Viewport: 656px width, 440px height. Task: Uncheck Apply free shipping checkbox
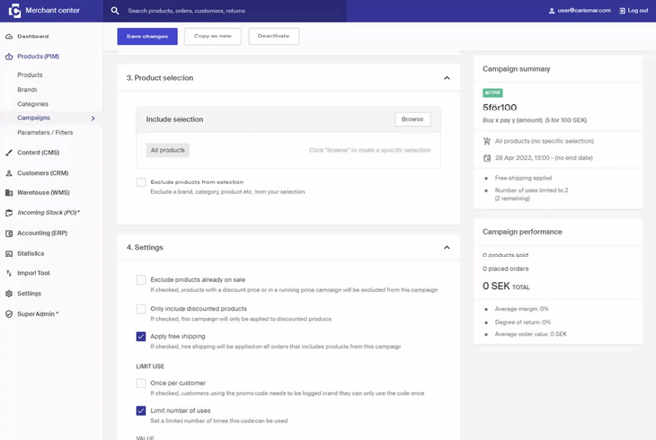pyautogui.click(x=141, y=337)
